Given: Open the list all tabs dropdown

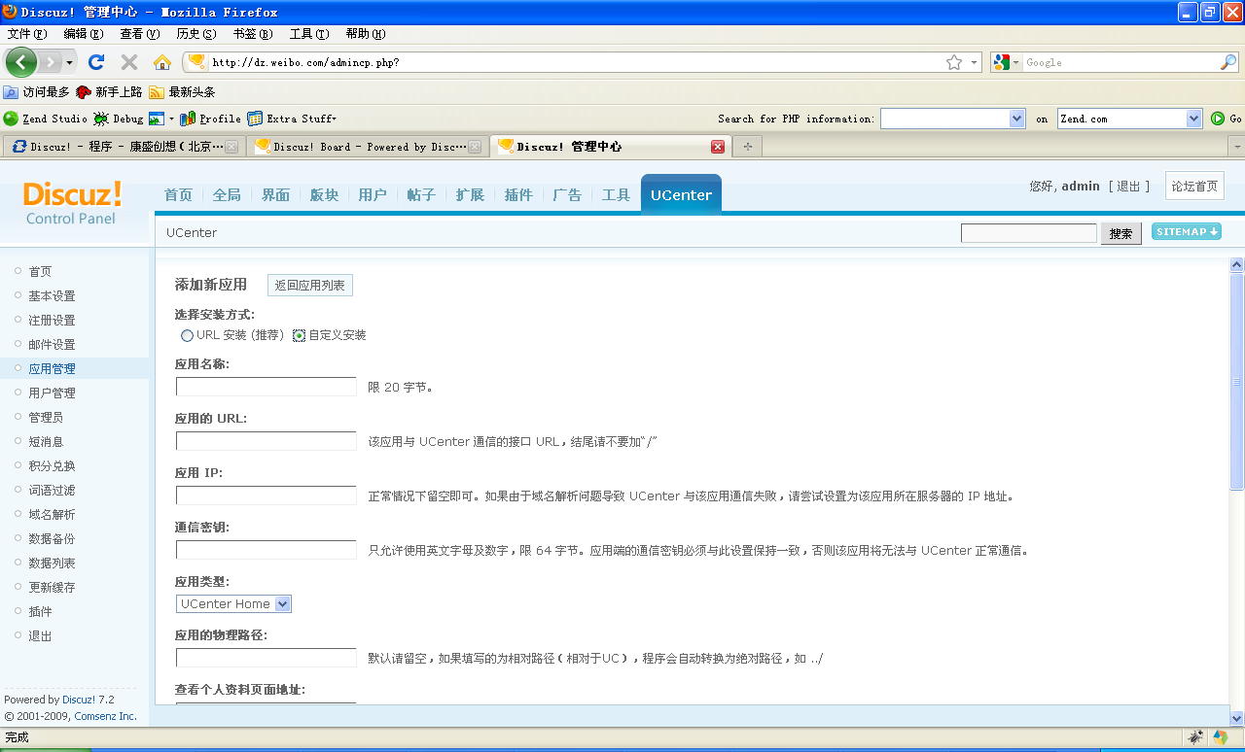Looking at the screenshot, I should [1236, 147].
